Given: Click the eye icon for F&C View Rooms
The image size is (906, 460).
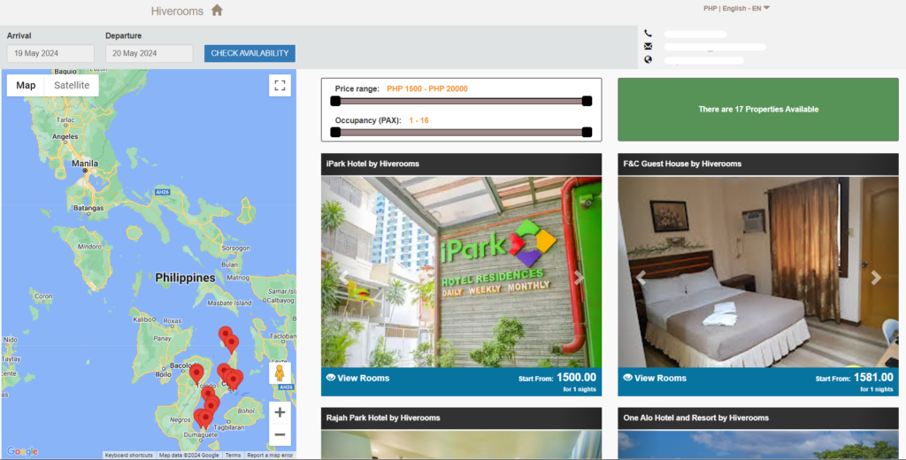Looking at the screenshot, I should point(627,378).
